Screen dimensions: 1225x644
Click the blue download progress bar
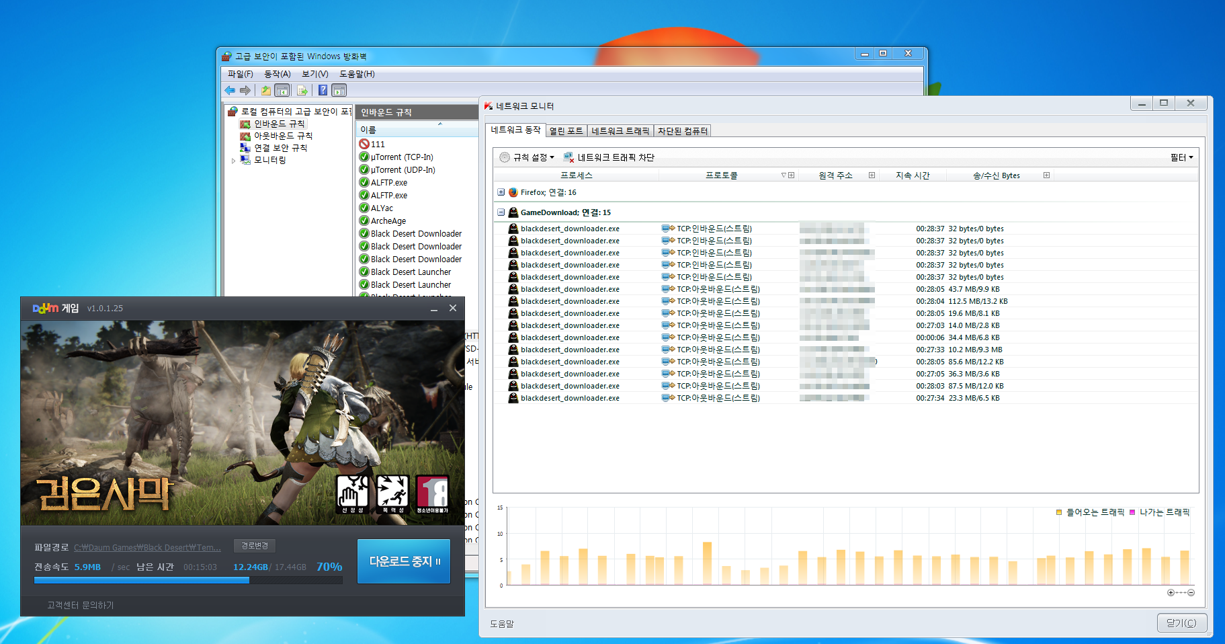(x=141, y=580)
